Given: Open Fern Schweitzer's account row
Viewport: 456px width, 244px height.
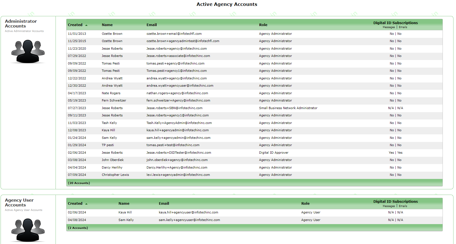Looking at the screenshot, I should coord(114,100).
